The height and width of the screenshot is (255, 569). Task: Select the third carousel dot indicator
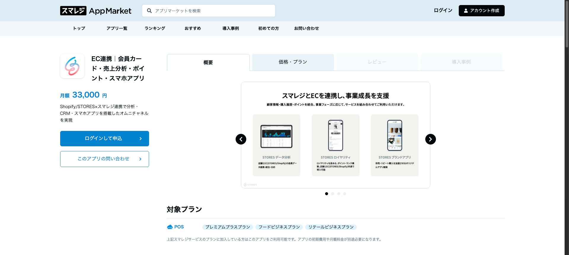(338, 194)
